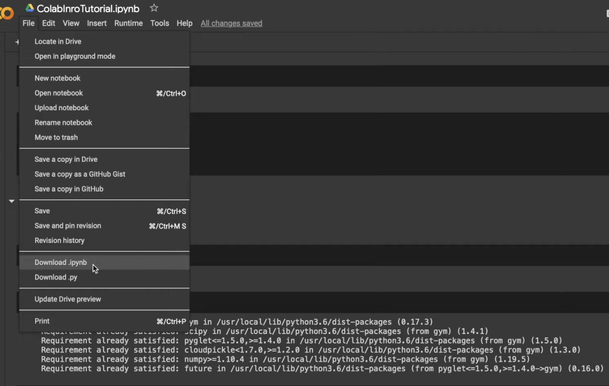
Task: Click the All changes saved link
Action: tap(231, 23)
